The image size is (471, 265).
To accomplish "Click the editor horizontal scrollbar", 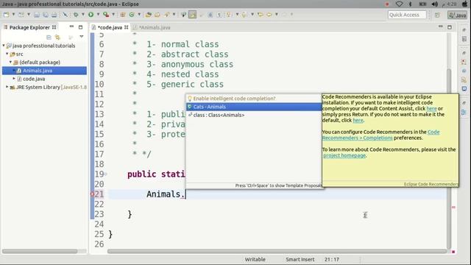I will click(x=277, y=251).
